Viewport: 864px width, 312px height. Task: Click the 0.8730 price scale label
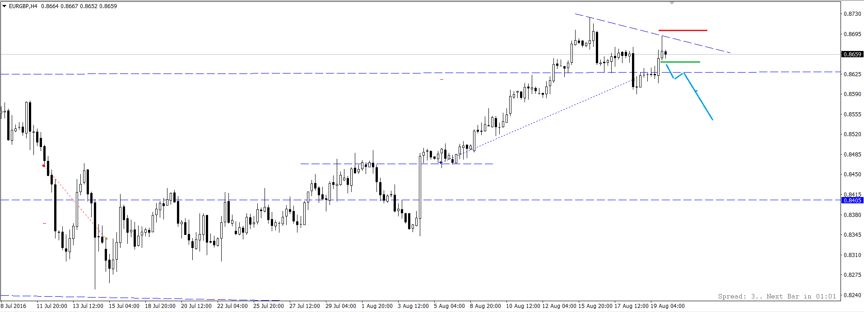point(852,14)
